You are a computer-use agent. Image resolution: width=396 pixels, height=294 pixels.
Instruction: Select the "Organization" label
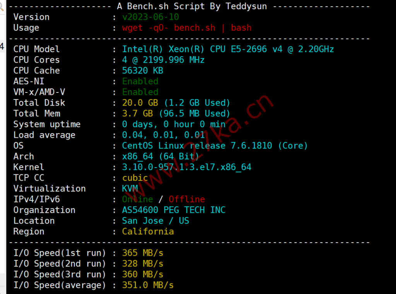tap(44, 210)
